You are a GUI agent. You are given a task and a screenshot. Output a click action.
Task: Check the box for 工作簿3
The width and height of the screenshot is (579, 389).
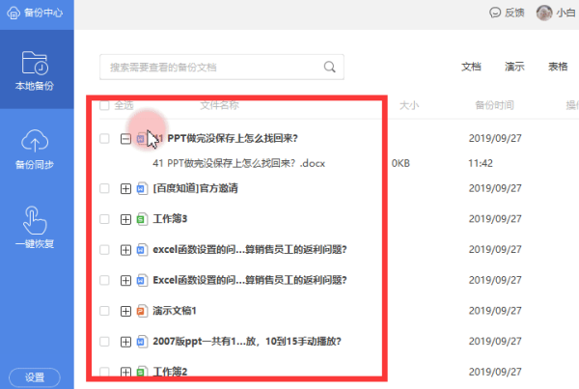coord(104,219)
